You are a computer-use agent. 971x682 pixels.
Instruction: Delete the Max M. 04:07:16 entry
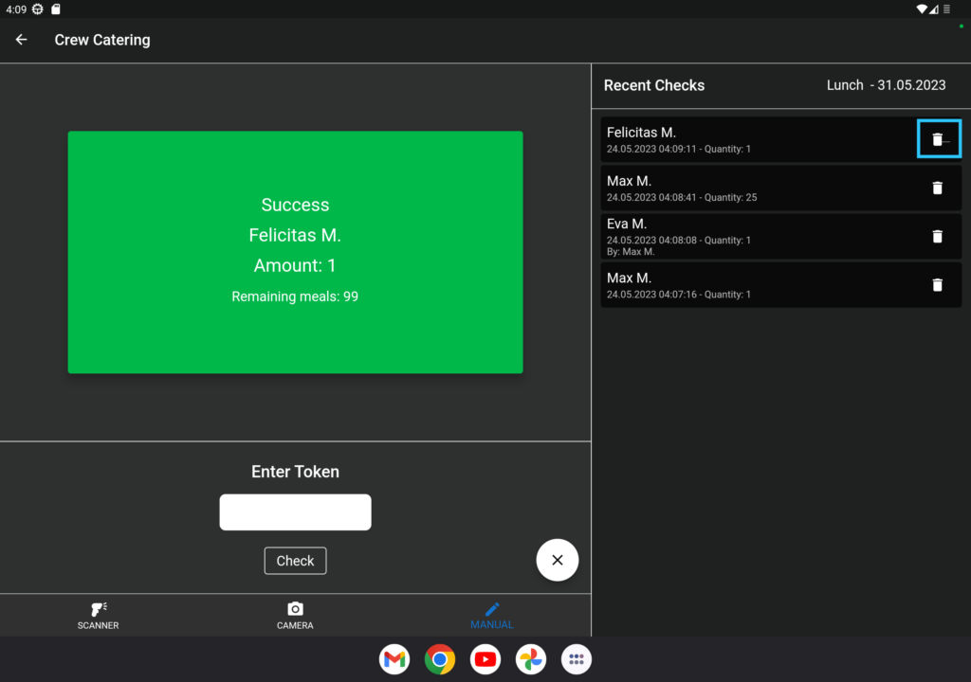click(x=937, y=285)
